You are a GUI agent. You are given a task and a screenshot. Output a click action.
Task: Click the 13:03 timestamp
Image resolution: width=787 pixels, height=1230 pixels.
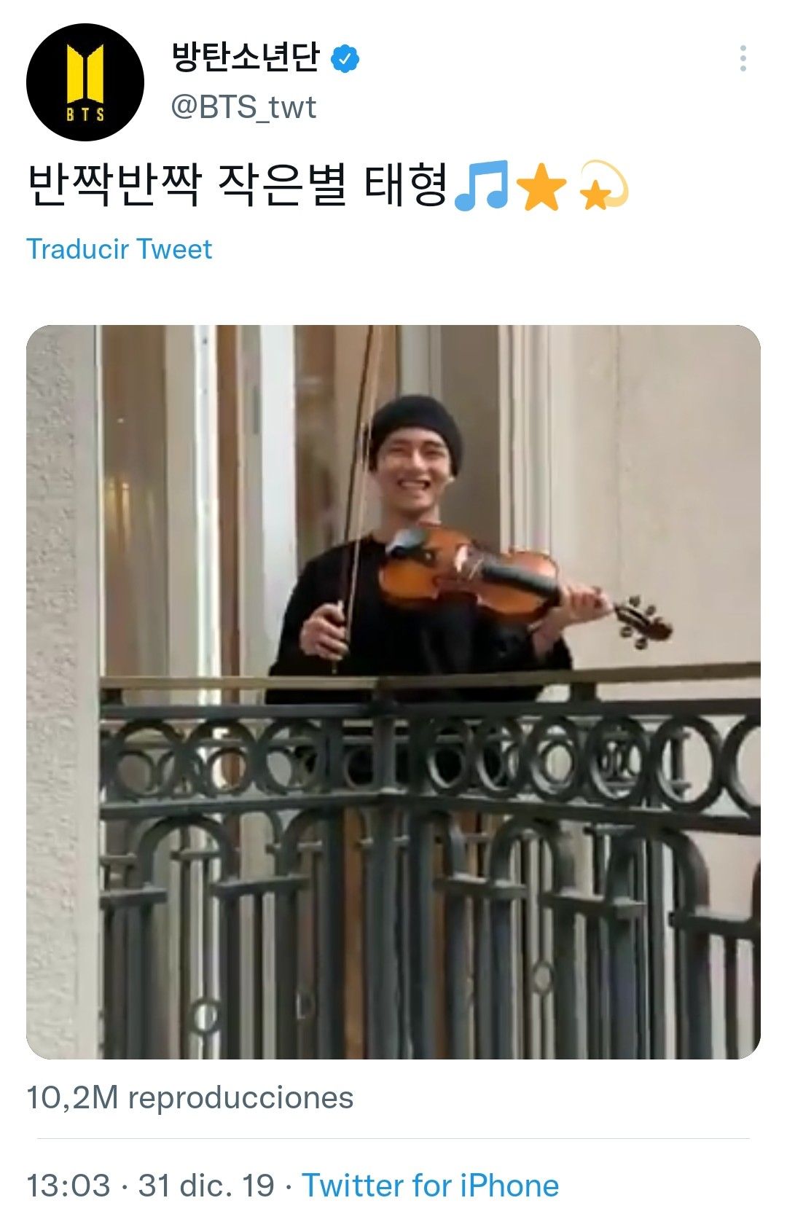[68, 1186]
